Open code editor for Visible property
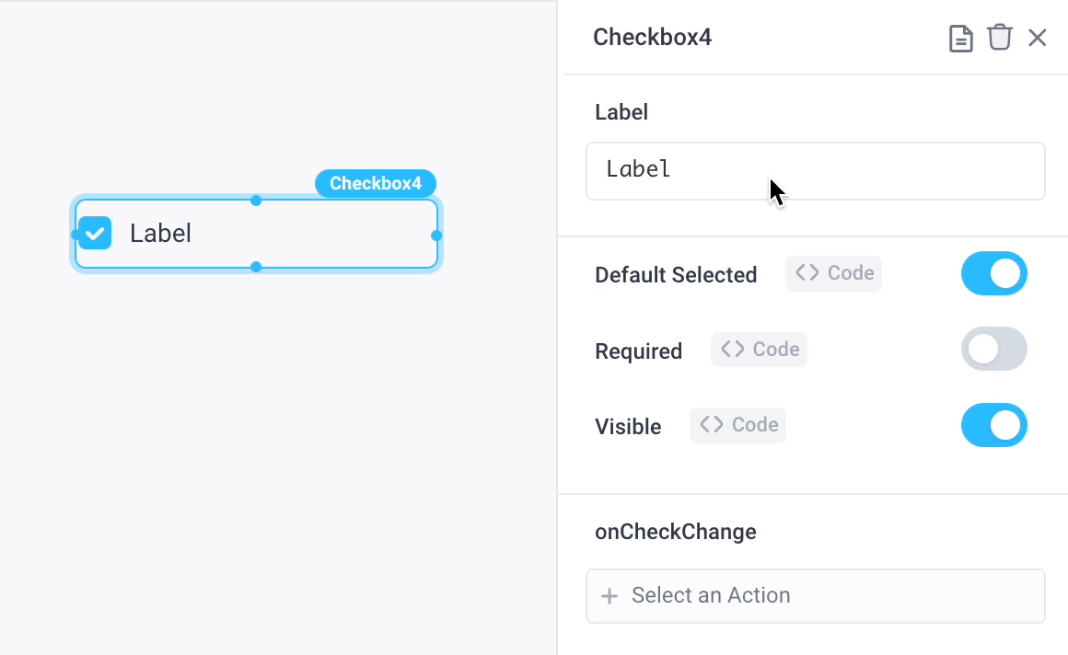 [737, 425]
